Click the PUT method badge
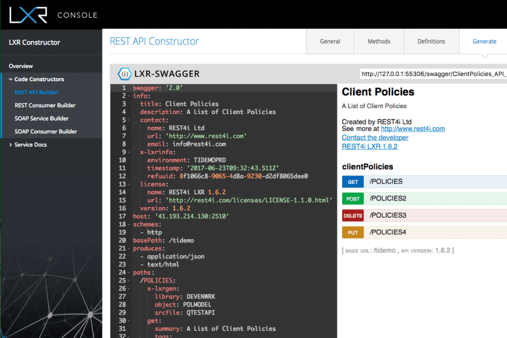 coord(353,232)
